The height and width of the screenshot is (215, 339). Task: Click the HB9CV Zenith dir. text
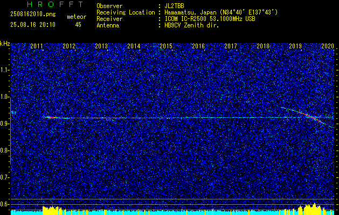[192, 25]
